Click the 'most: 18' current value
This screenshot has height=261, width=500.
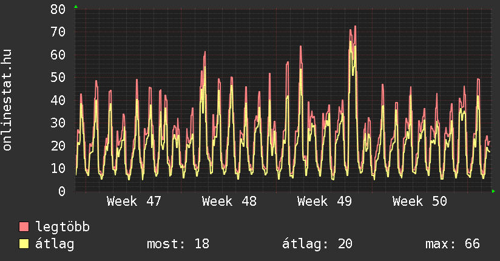pyautogui.click(x=178, y=244)
